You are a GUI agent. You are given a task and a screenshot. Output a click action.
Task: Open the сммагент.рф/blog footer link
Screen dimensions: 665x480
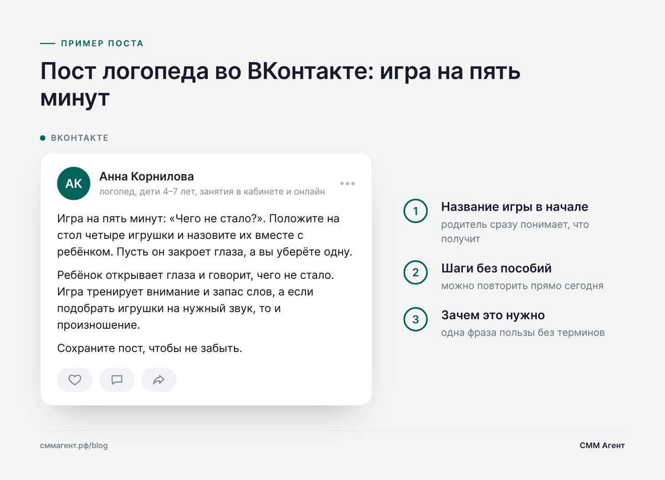[74, 446]
